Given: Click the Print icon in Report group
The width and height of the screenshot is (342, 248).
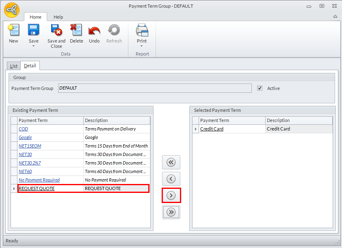Looking at the screenshot, I should (142, 30).
